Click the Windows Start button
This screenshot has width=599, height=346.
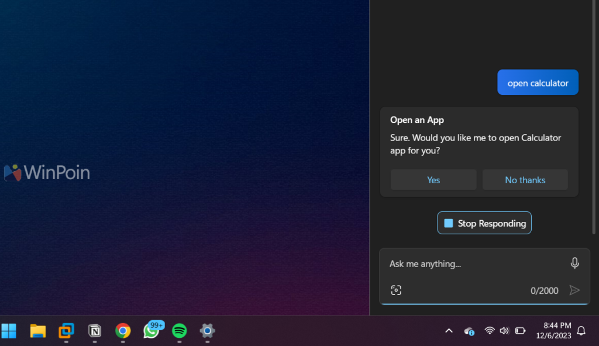tap(9, 331)
